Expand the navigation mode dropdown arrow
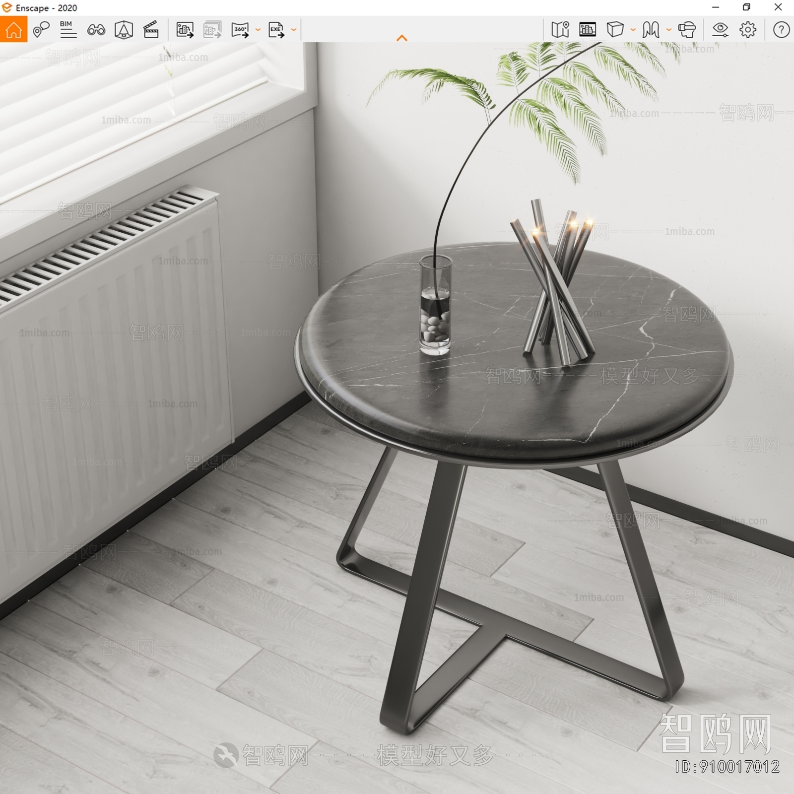This screenshot has height=794, width=794. (669, 30)
